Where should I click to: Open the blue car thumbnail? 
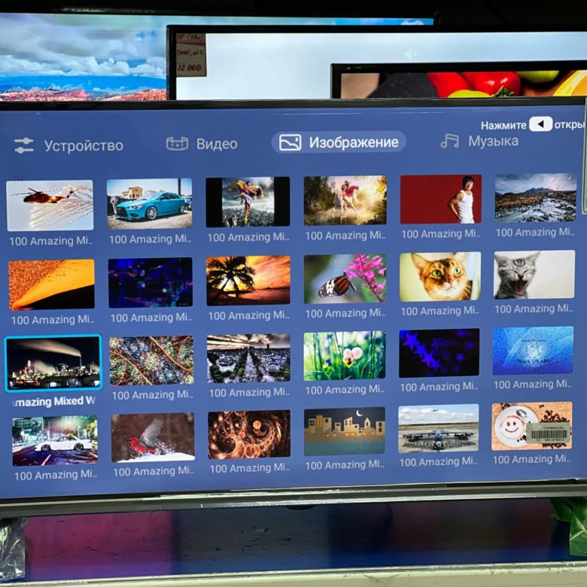pos(149,203)
